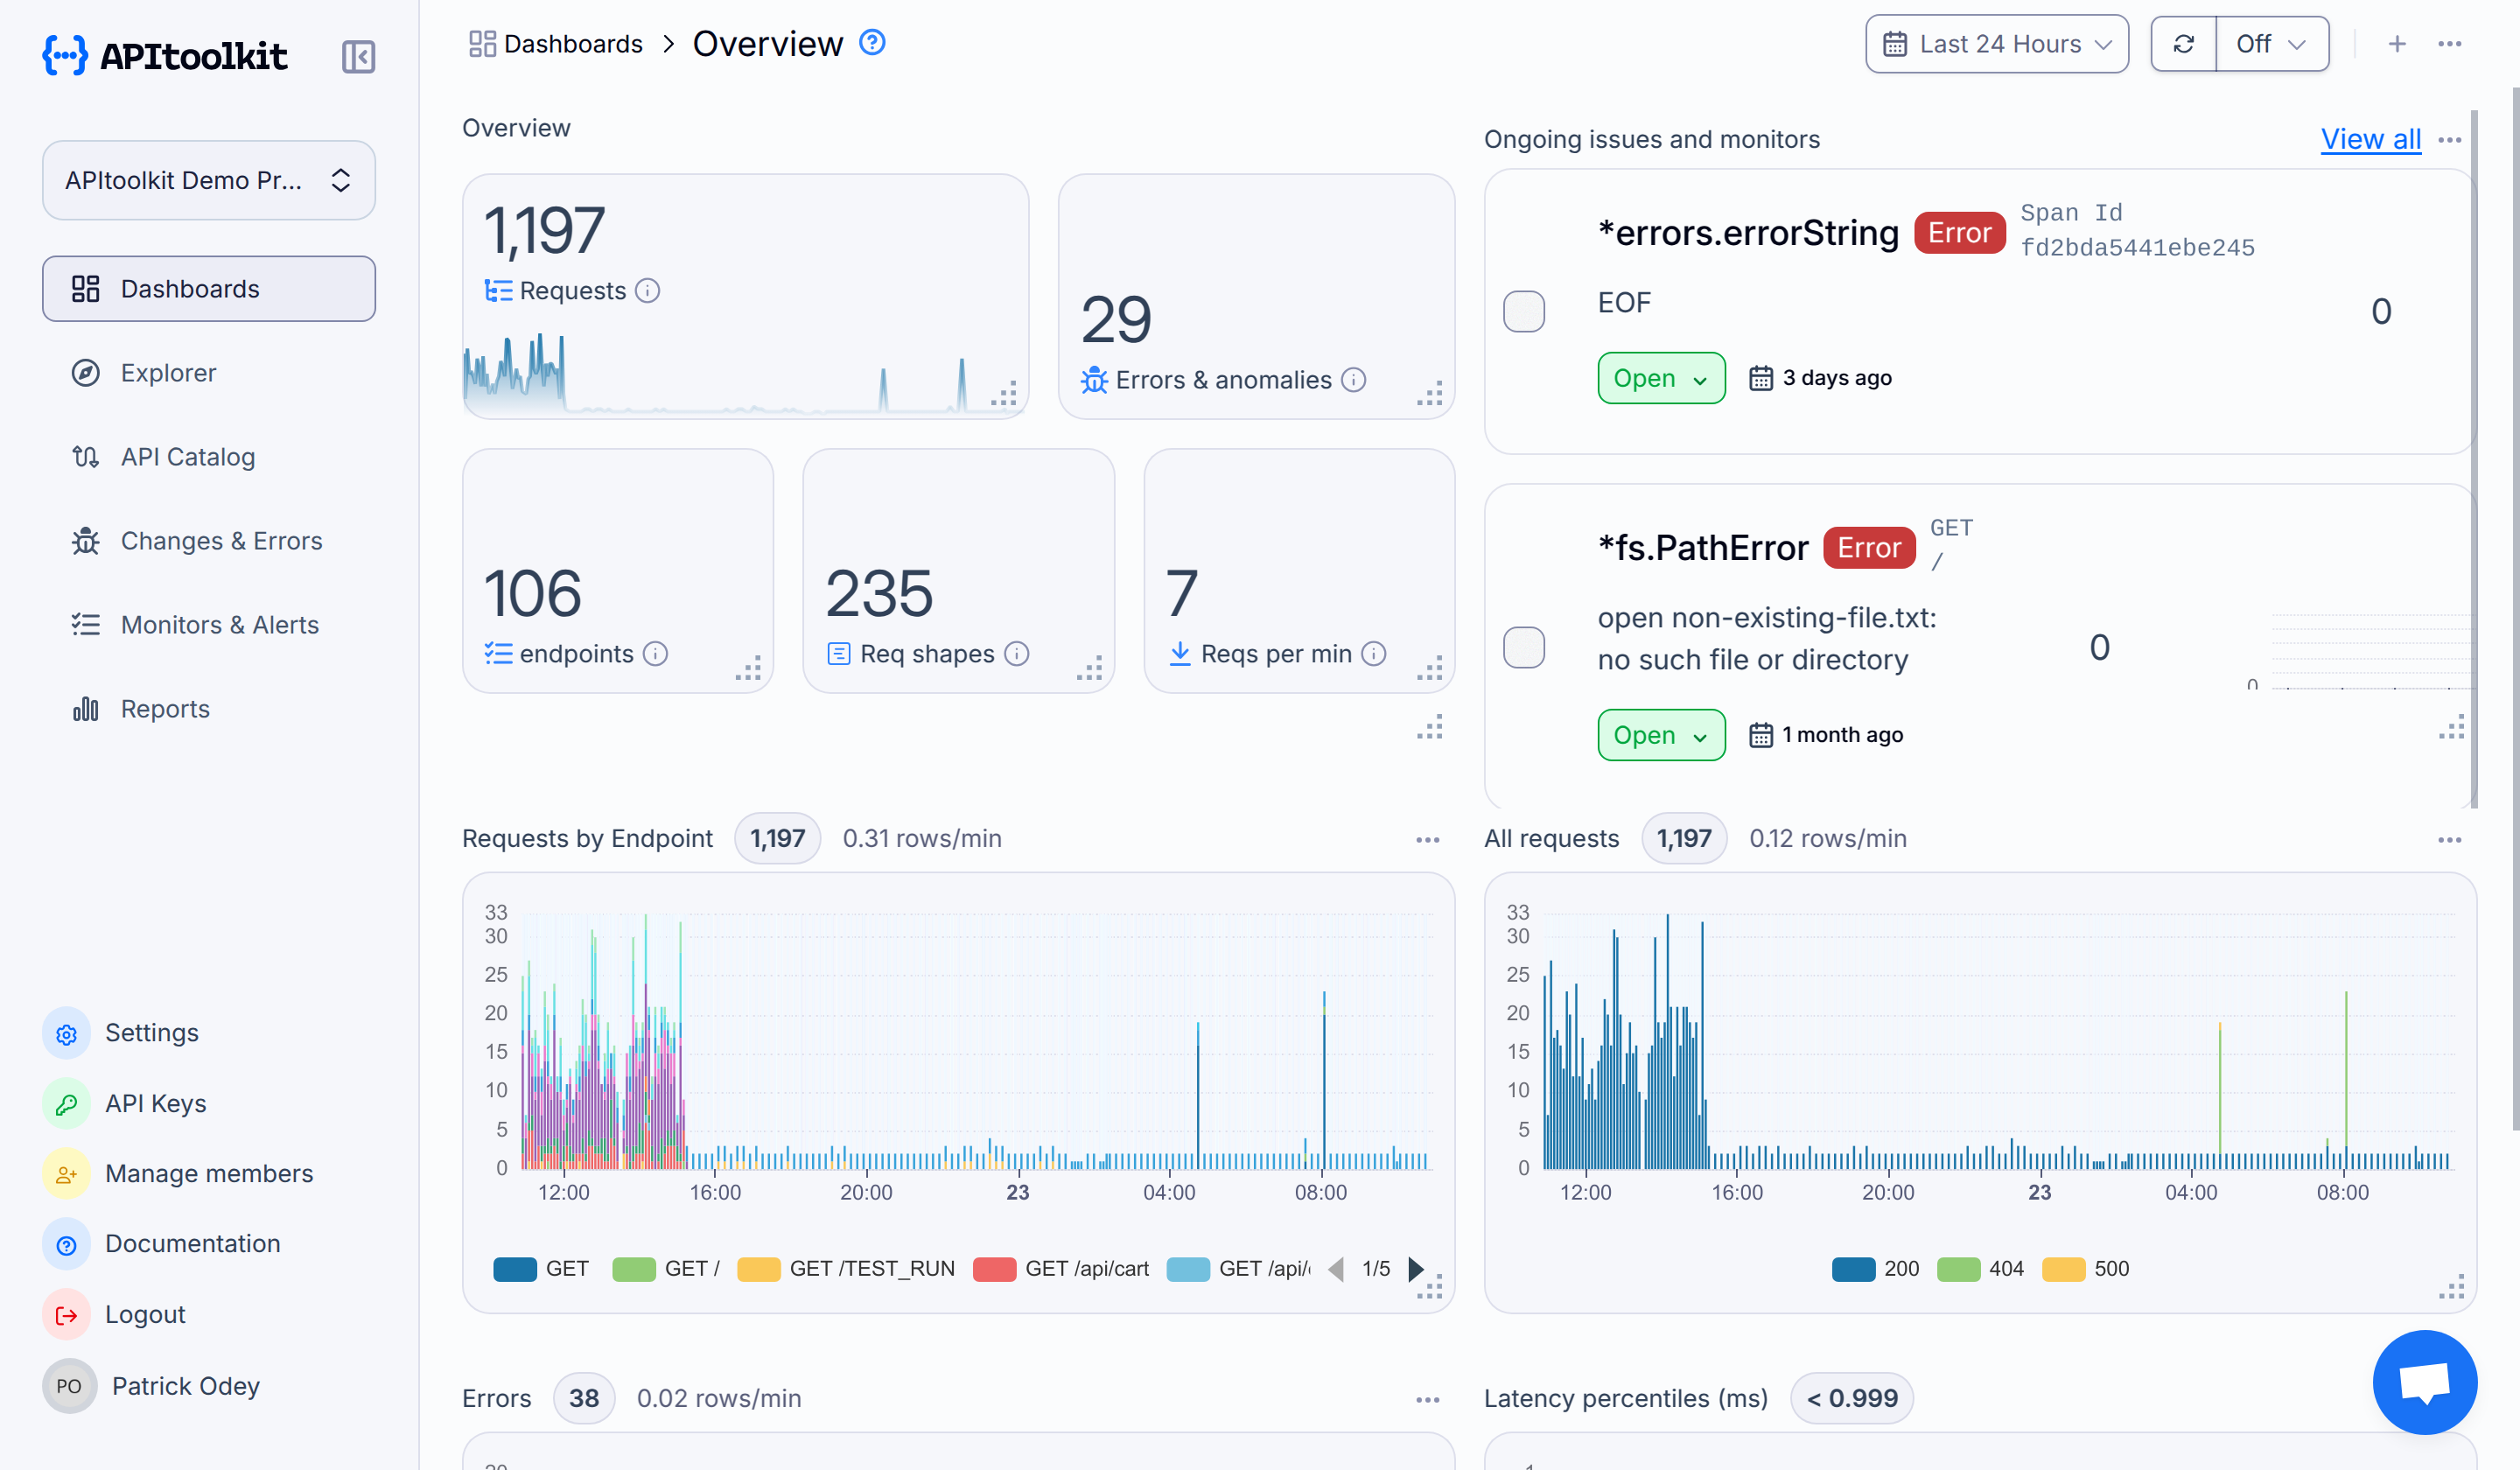Collapse the sidebar with the panel icon
Screen dimensions: 2520x1470
(357, 57)
